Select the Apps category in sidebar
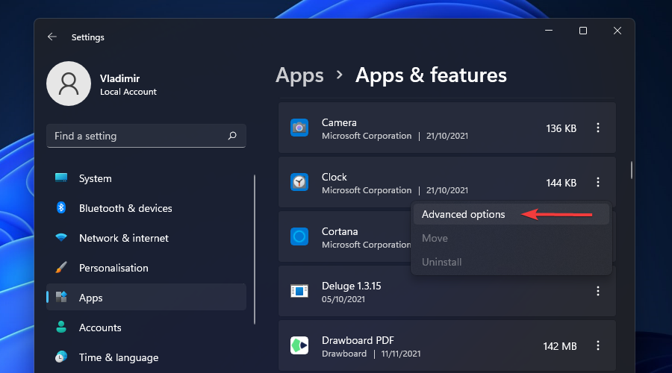The height and width of the screenshot is (373, 672). pyautogui.click(x=146, y=297)
